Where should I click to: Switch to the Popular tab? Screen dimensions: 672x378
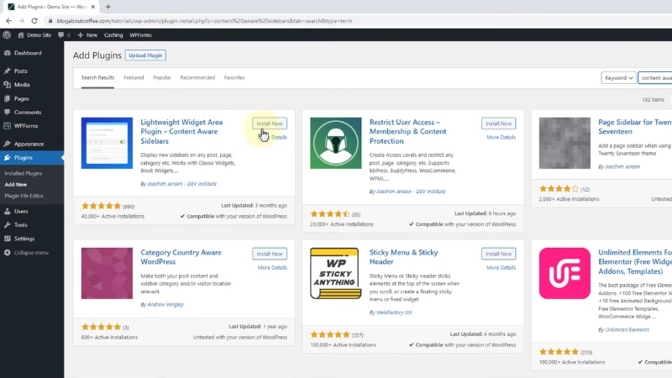[x=162, y=77]
